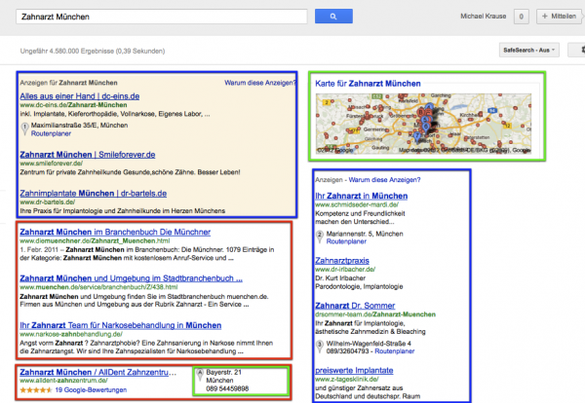Open Michael Krause profile name
This screenshot has width=585, height=403.
click(484, 17)
